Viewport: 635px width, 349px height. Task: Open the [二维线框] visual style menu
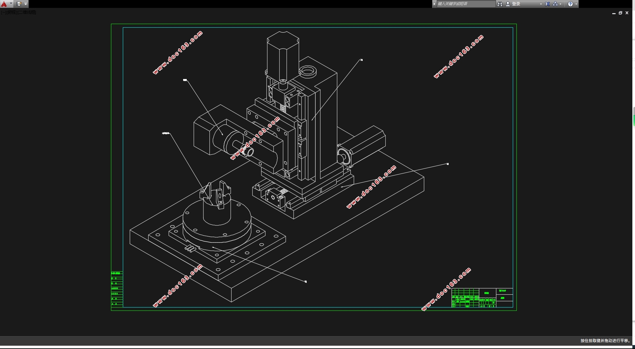tap(27, 12)
